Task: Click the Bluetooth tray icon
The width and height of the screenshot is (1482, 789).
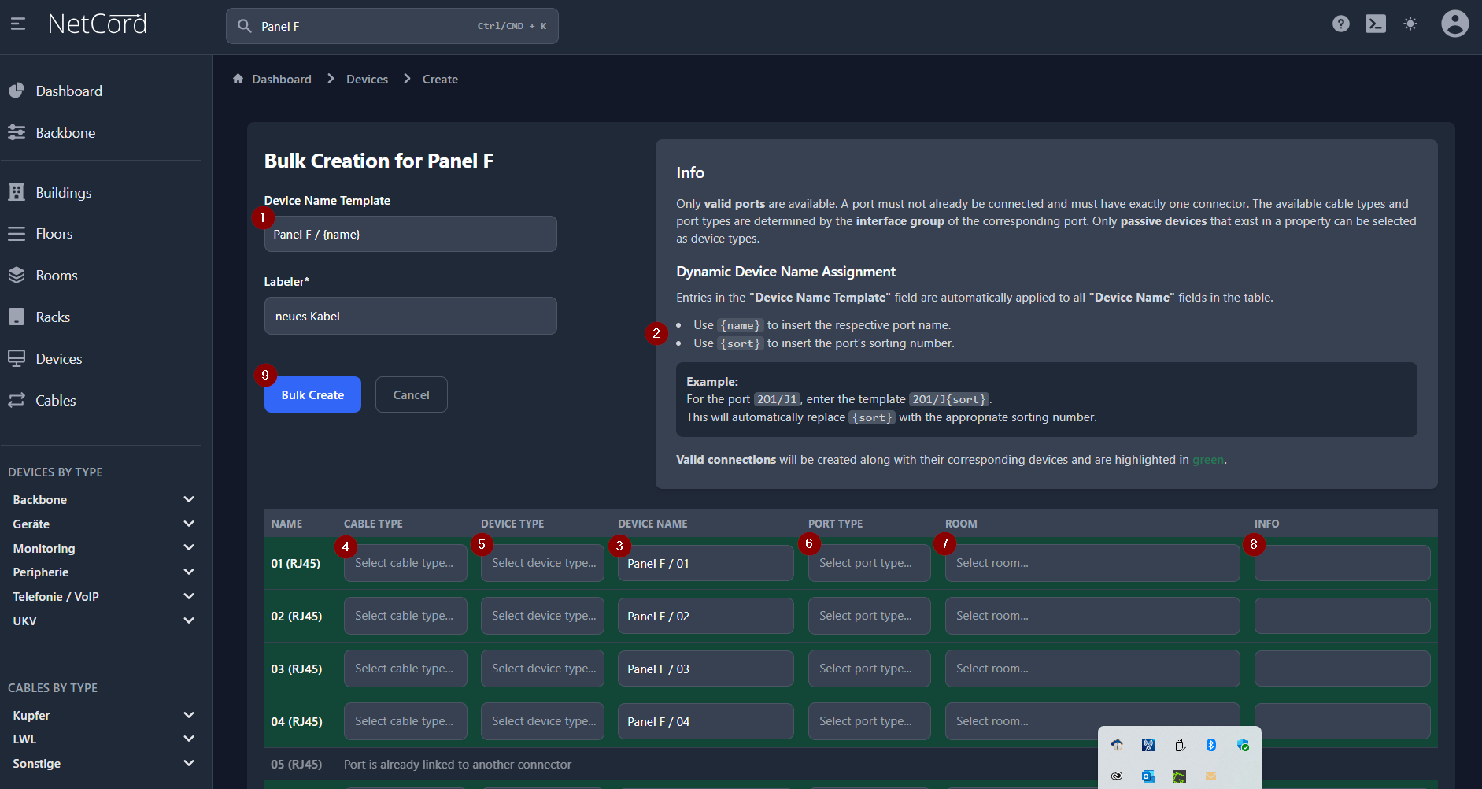Action: click(1210, 745)
